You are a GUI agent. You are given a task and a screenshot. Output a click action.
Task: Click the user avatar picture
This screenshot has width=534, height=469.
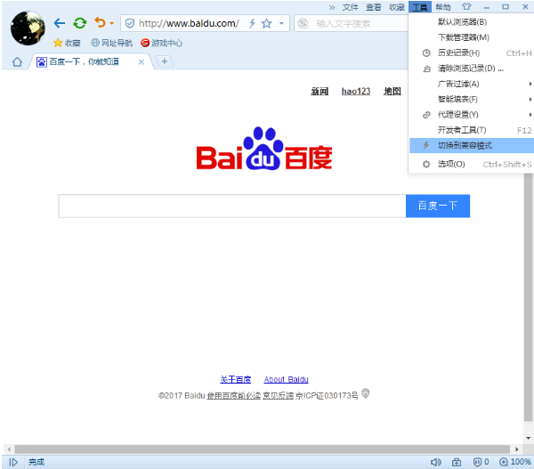pyautogui.click(x=28, y=28)
